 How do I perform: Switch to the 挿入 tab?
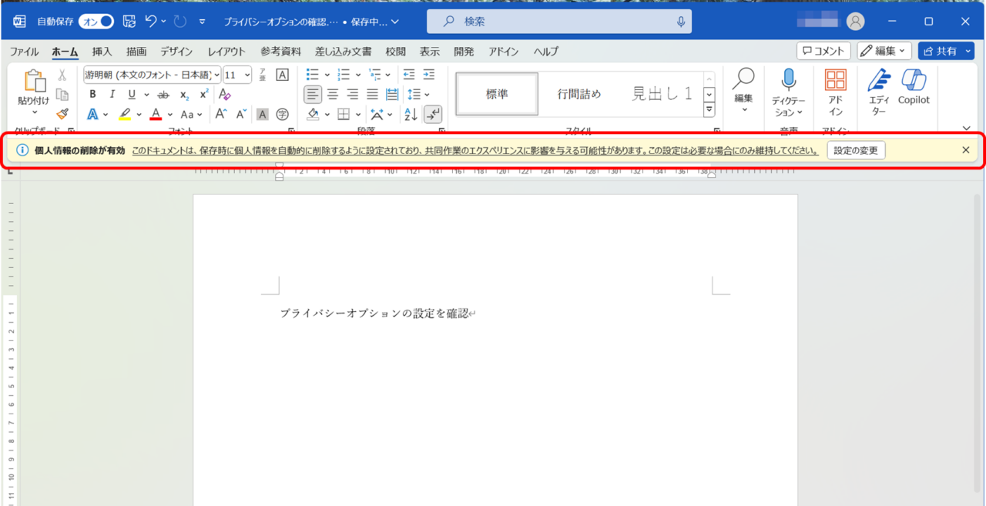pos(102,52)
